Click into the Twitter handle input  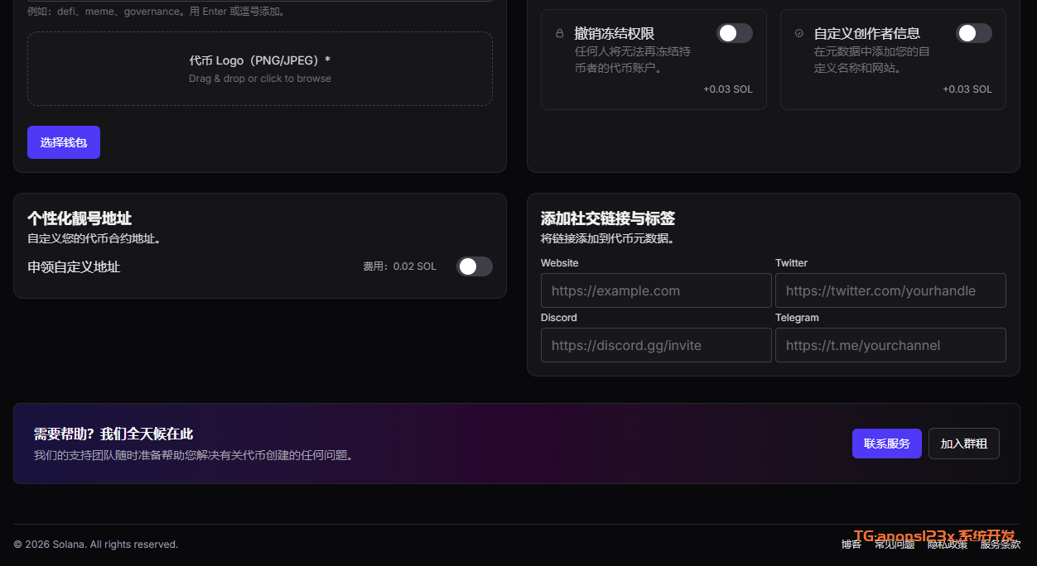tap(890, 291)
